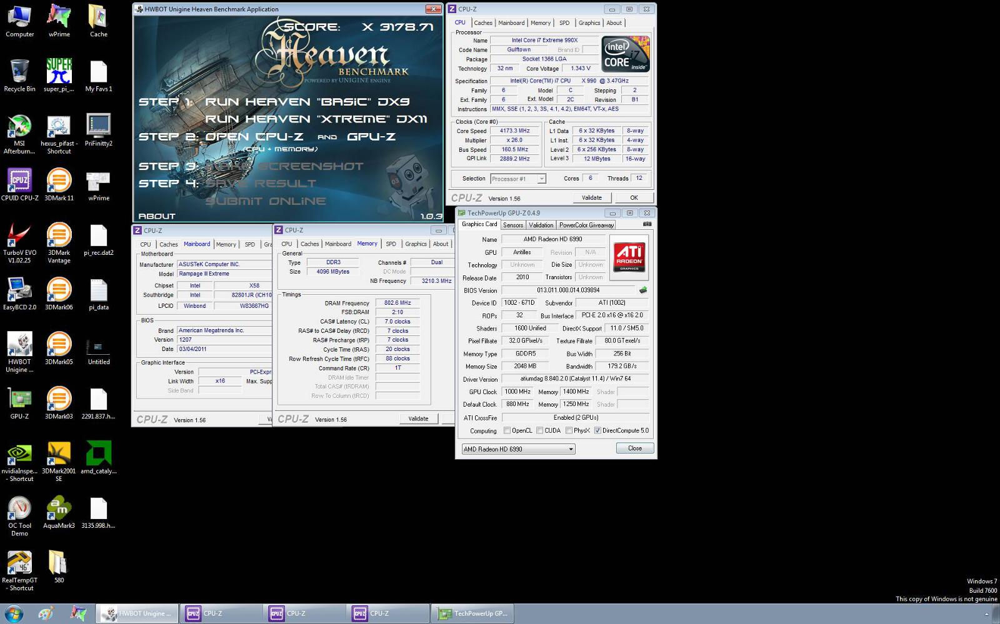The height and width of the screenshot is (624, 1000).
Task: Click the GPU-Z screenshot camera icon
Action: point(647,224)
